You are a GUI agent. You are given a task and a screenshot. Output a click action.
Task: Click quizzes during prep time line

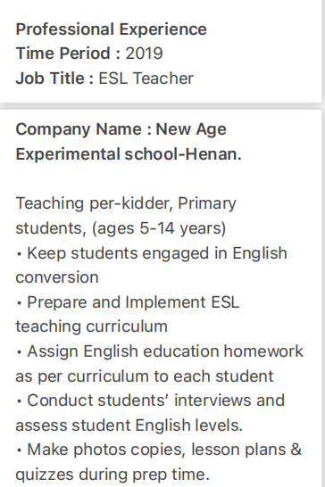112,475
